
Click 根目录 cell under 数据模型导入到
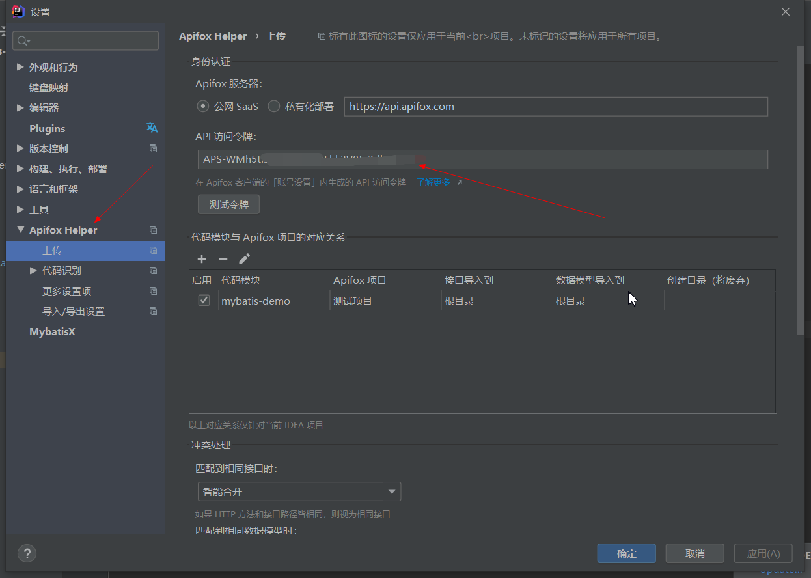(609, 301)
